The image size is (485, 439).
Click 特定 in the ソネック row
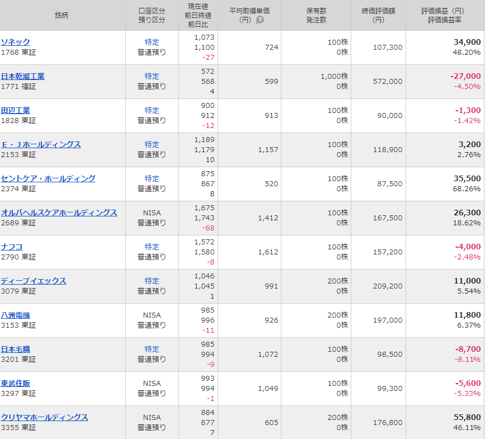[x=152, y=42]
